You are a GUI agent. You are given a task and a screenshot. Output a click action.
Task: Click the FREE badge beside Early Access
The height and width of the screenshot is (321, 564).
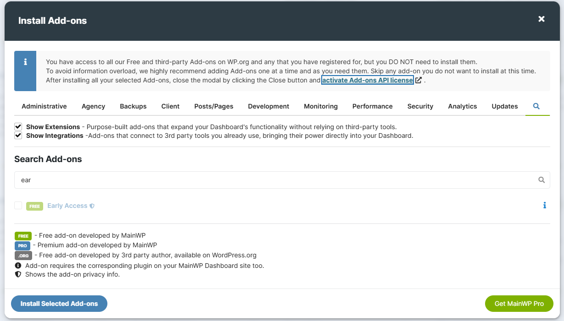pyautogui.click(x=34, y=206)
